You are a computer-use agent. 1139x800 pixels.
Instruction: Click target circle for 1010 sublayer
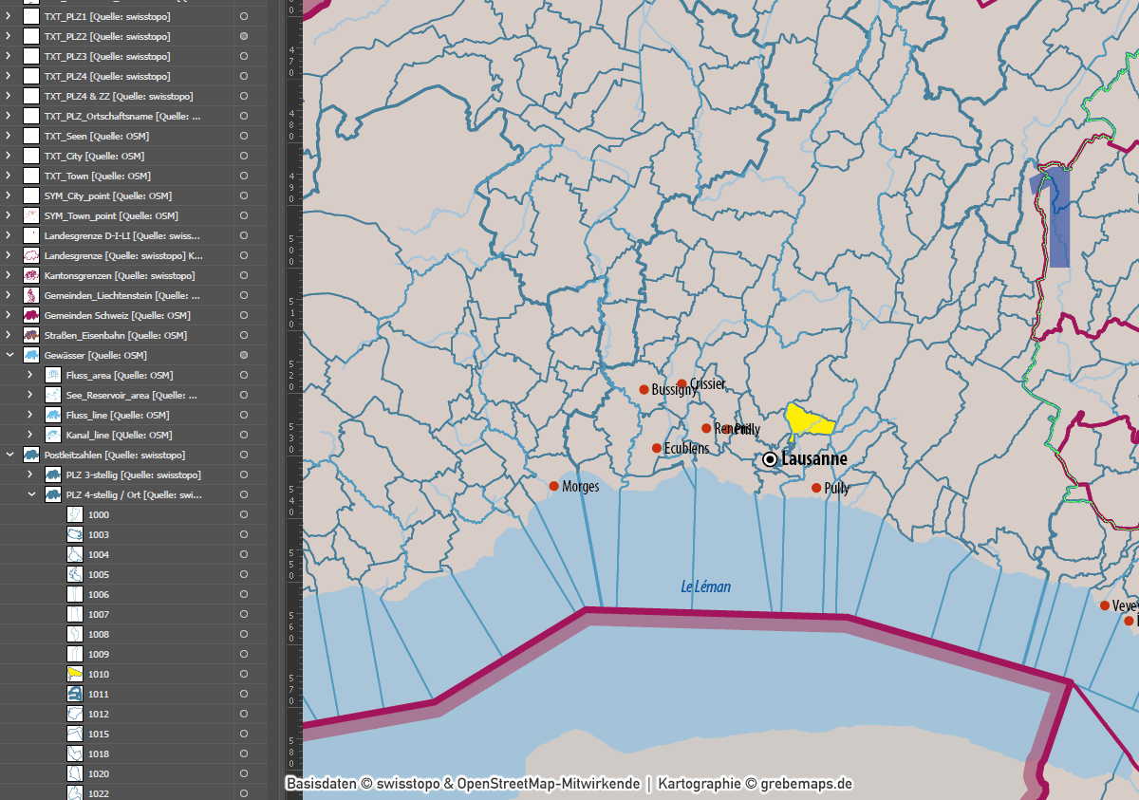tap(244, 674)
